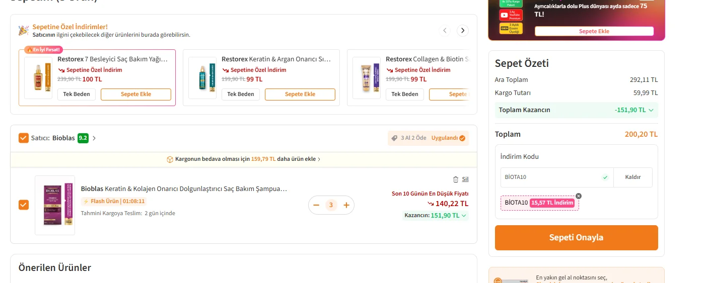Expand the Toplam Kazancın dropdown
Image resolution: width=707 pixels, height=283 pixels.
[651, 110]
